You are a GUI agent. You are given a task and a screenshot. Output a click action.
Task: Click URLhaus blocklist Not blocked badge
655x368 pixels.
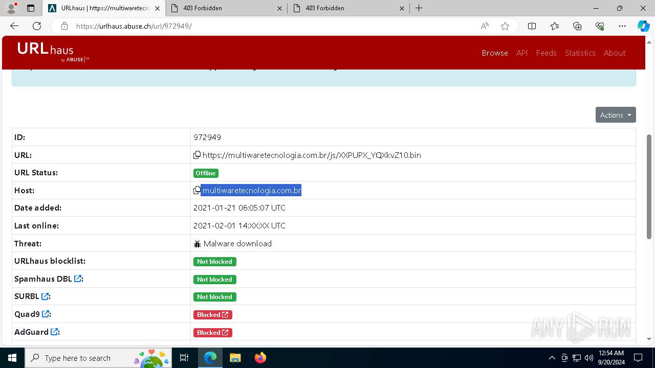click(x=214, y=262)
